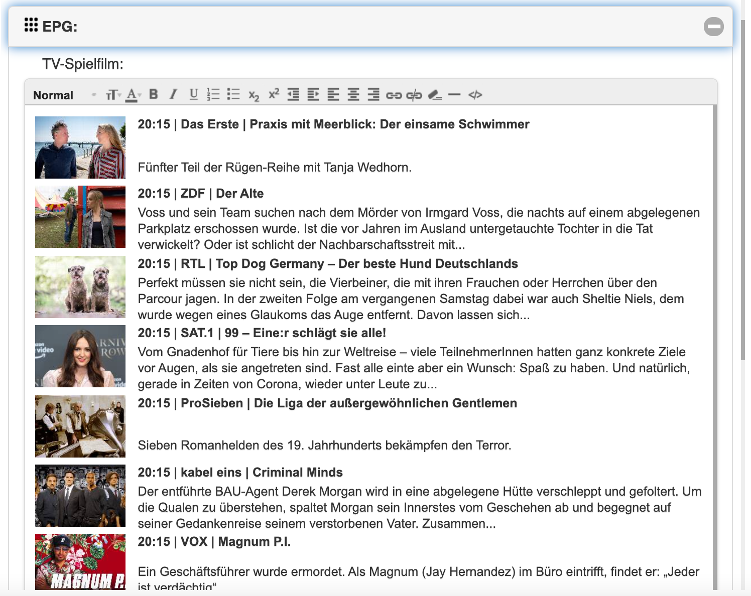The width and height of the screenshot is (751, 596).
Task: Select the Der Alte thumbnail image
Action: pyautogui.click(x=80, y=217)
